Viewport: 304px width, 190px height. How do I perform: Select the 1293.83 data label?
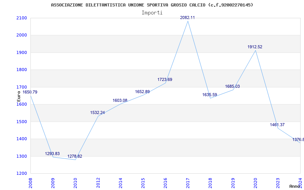coord(52,154)
